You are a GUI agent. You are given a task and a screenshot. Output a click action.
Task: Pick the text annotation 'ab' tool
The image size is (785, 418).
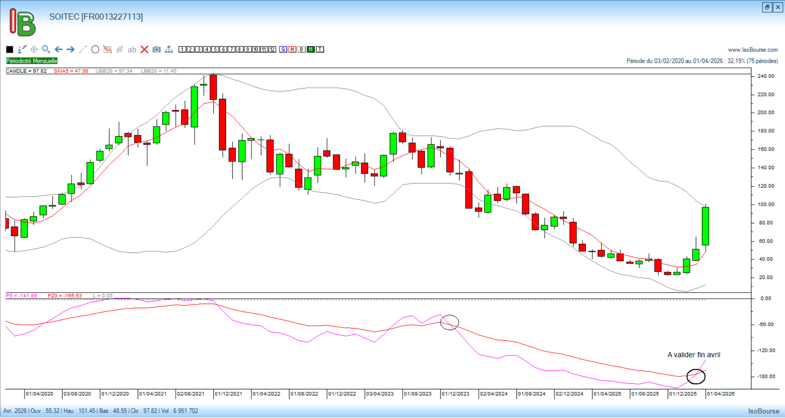(132, 49)
